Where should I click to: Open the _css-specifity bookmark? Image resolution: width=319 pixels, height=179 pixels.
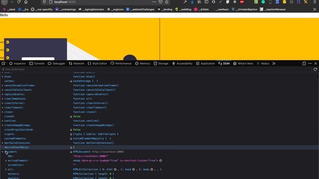click(x=42, y=9)
